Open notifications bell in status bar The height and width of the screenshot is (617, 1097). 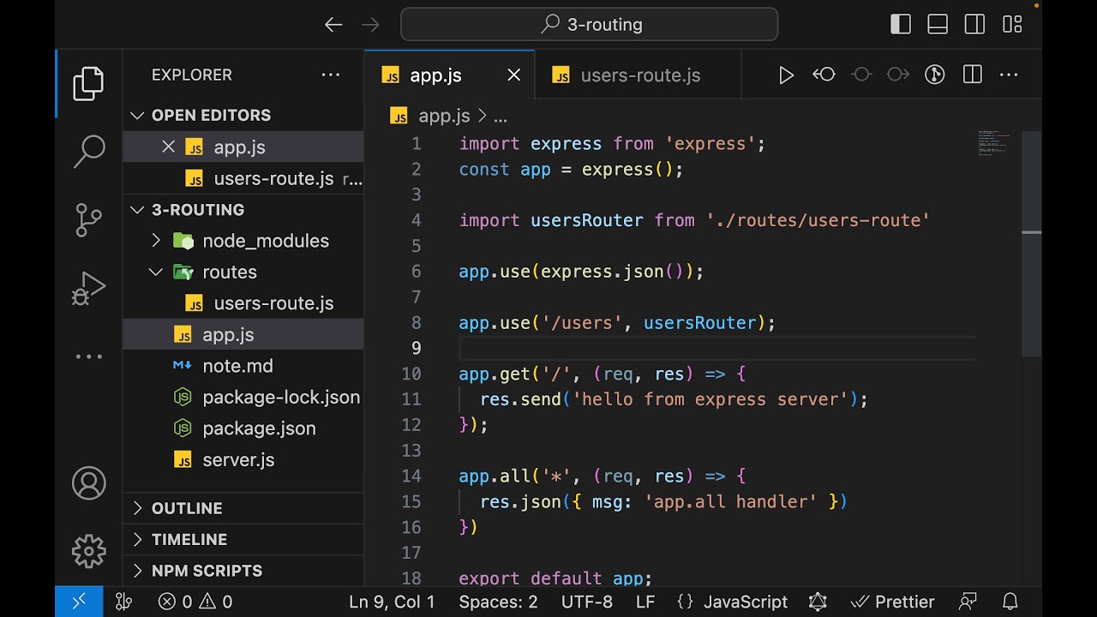point(1010,602)
